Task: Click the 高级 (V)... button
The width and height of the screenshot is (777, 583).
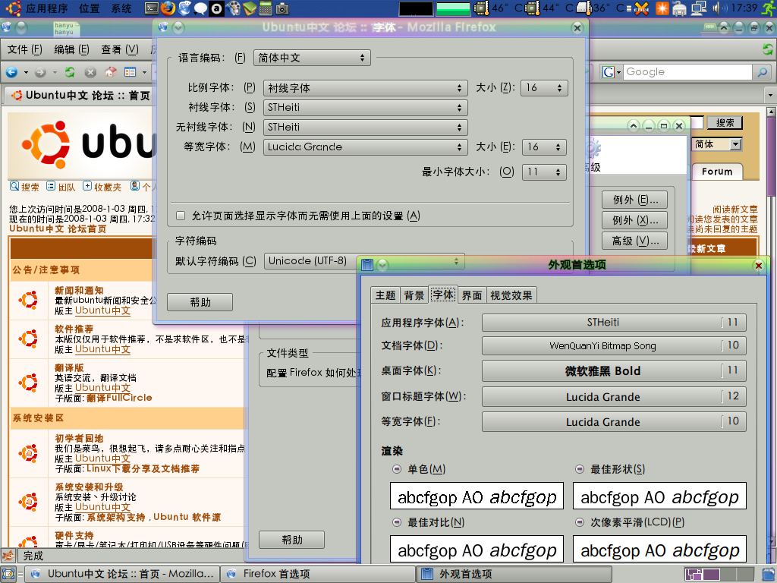Action: point(635,241)
